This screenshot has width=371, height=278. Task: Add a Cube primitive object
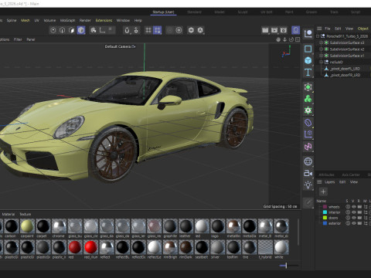point(308,60)
